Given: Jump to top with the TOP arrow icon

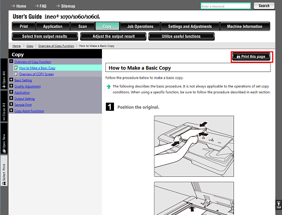Looking at the screenshot, I should [x=279, y=205].
